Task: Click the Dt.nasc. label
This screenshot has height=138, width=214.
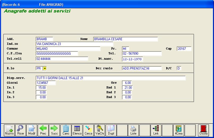Action: tap(106, 59)
